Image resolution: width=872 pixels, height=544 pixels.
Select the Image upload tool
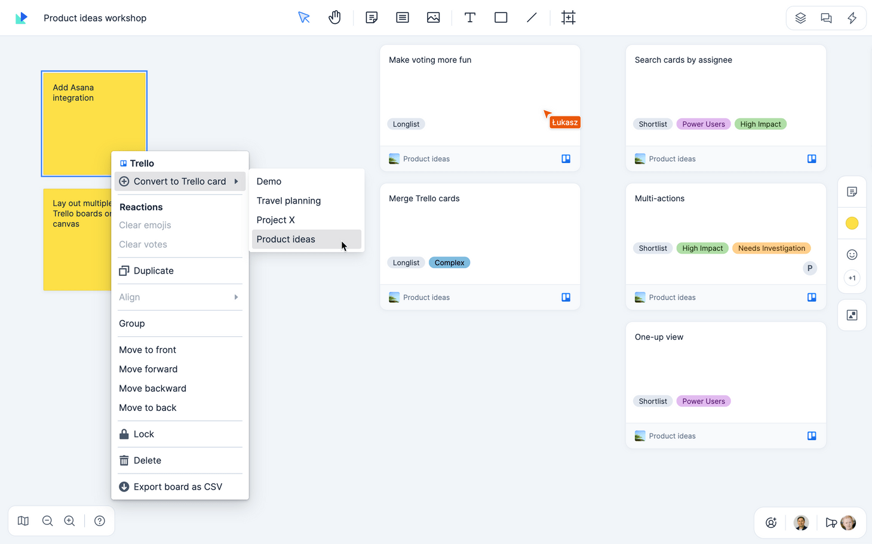point(433,17)
